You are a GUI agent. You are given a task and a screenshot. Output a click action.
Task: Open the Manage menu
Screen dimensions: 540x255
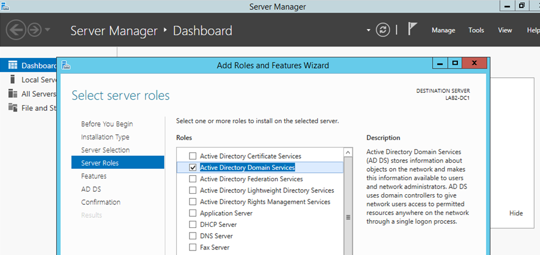(443, 30)
